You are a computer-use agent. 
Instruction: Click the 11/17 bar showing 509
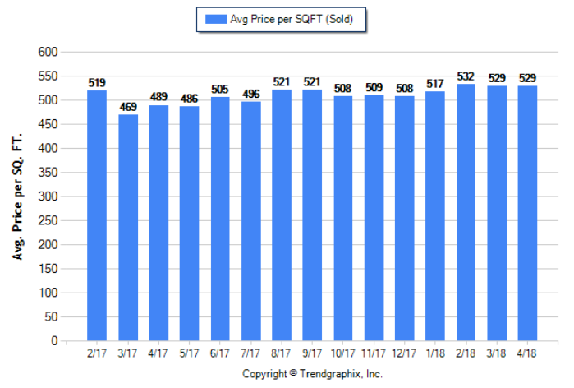374,218
